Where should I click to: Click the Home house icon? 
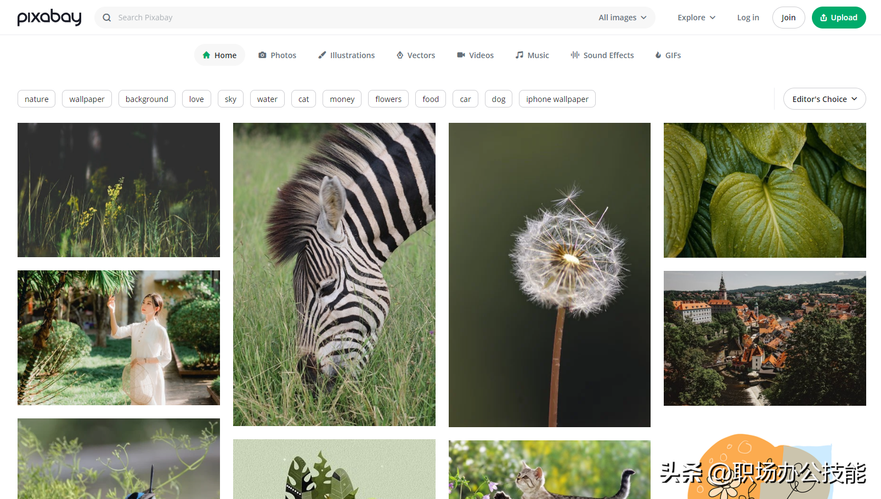click(206, 55)
